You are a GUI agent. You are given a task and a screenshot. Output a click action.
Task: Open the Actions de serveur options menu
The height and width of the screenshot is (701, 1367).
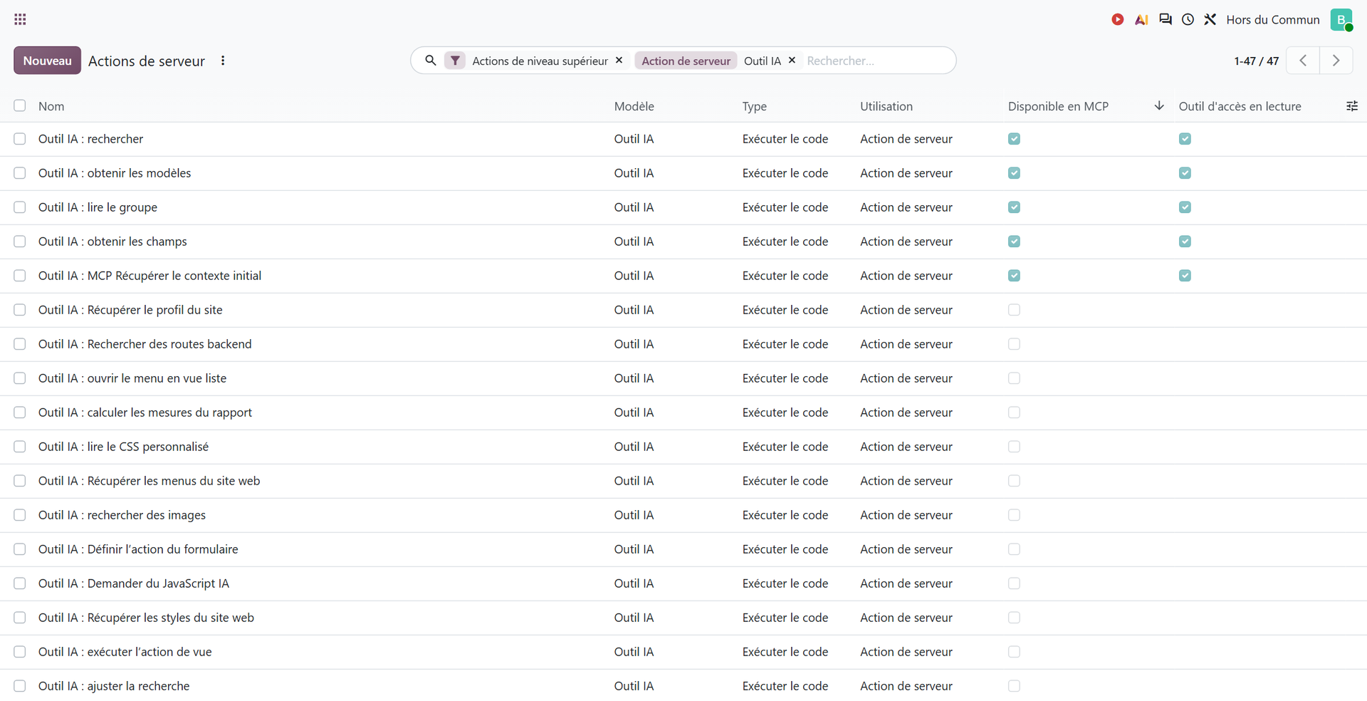click(x=223, y=61)
